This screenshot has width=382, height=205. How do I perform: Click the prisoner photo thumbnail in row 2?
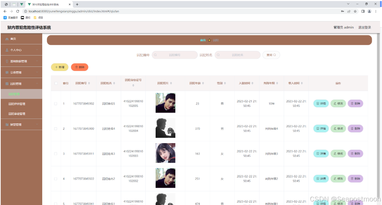(165, 128)
